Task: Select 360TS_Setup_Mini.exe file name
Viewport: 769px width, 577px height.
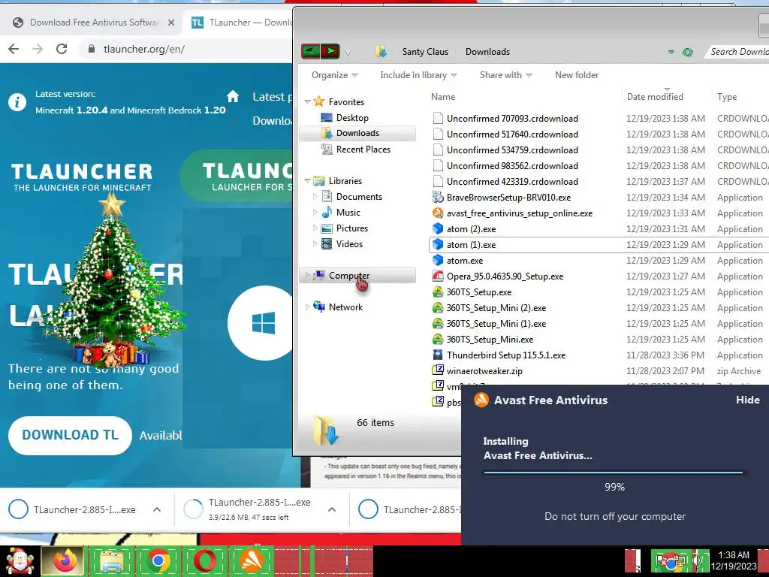Action: [x=490, y=339]
